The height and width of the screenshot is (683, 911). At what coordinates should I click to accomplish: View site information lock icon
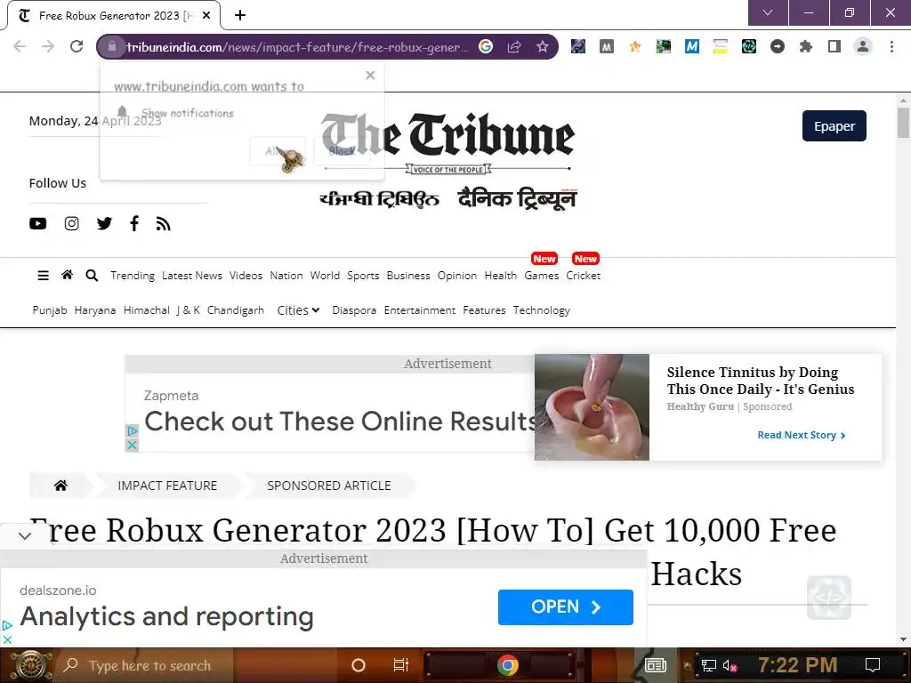click(x=112, y=46)
